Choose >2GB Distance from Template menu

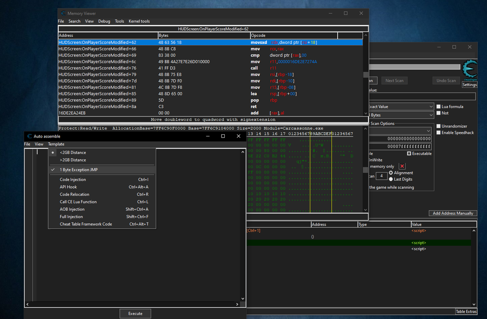(x=102, y=160)
